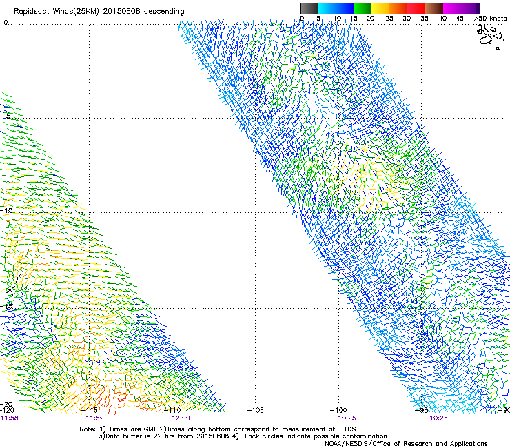This screenshot has height=448, width=510.
Task: Click the purple time label '11:58'
Action: click(10, 418)
